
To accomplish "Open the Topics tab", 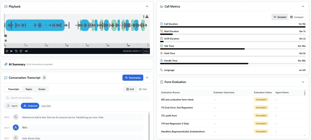I will (x=29, y=89).
